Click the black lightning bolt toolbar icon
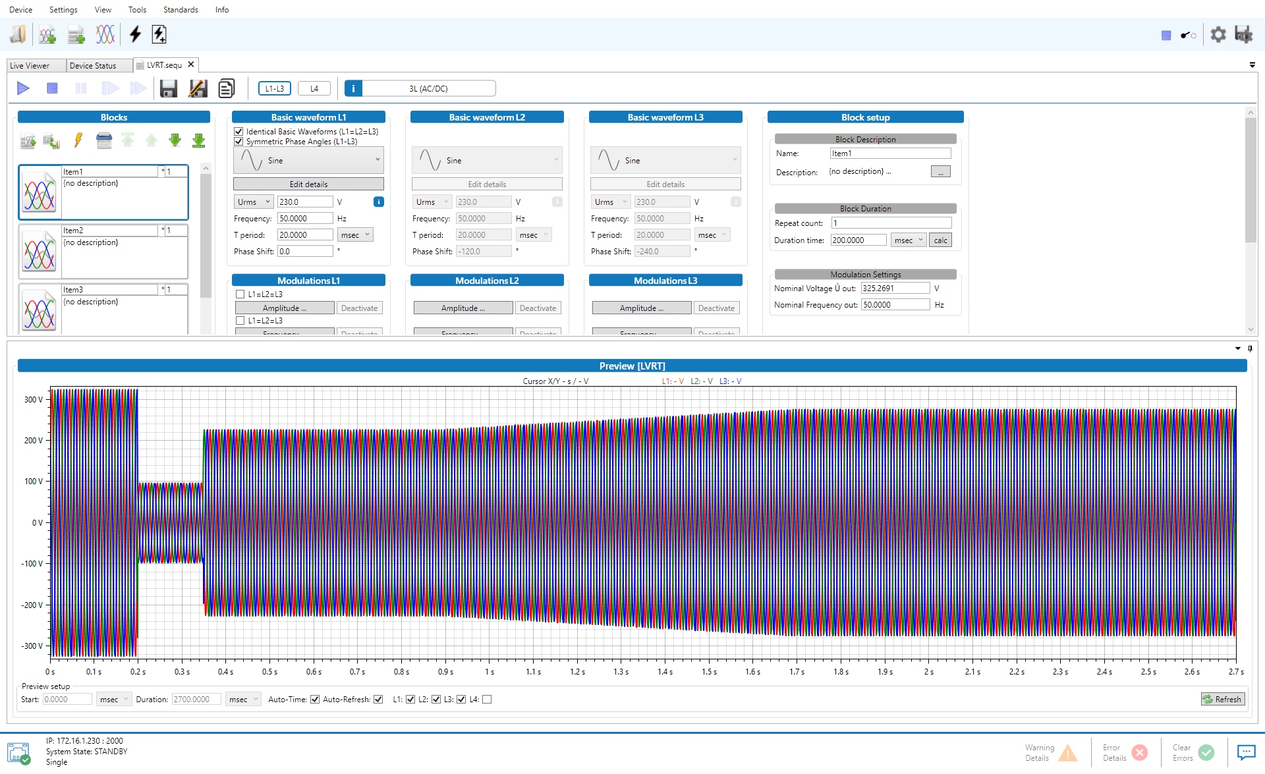The image size is (1265, 774). pos(135,34)
